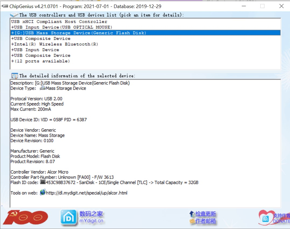The height and width of the screenshot is (229, 290).
Task: Click the Current Speed: High Speed line
Action: (37, 104)
